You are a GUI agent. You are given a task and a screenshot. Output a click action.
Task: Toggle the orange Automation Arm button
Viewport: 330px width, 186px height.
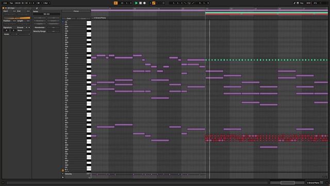click(154, 3)
